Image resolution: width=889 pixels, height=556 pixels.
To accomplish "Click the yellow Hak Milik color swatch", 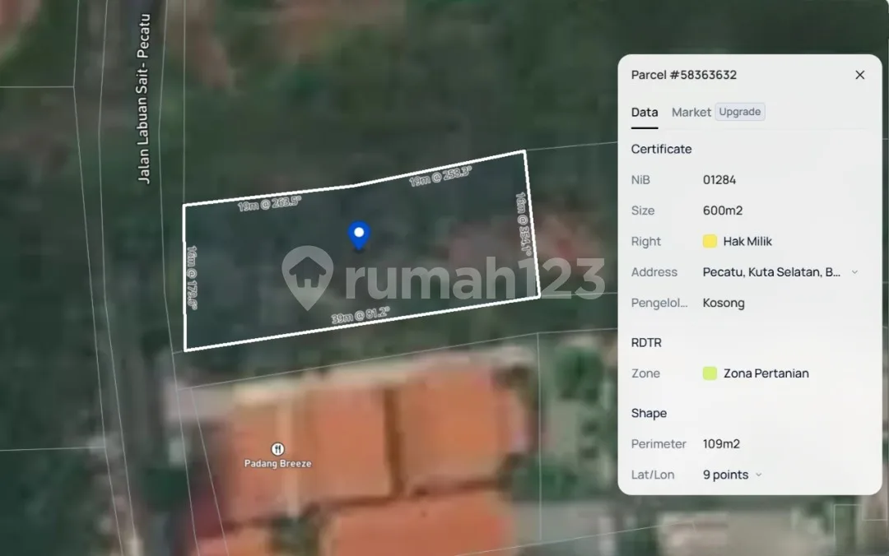I will (710, 242).
